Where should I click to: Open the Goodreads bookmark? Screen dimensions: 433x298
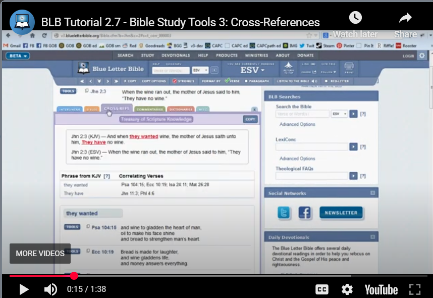151,45
